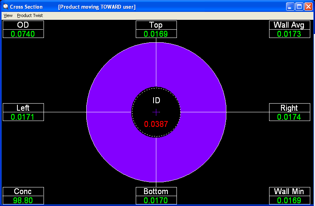Click the OD value 0.0740
The image size is (315, 206).
(x=23, y=34)
